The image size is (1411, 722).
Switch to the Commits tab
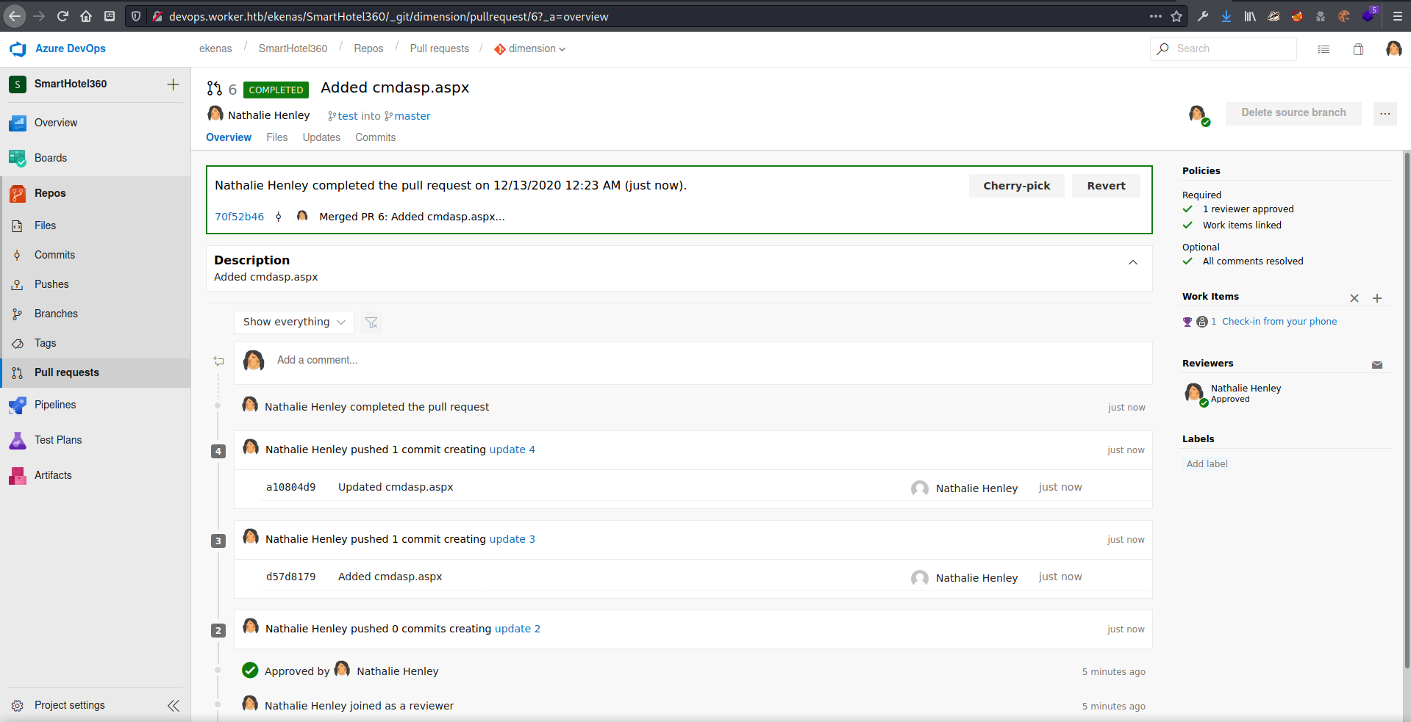click(x=375, y=137)
